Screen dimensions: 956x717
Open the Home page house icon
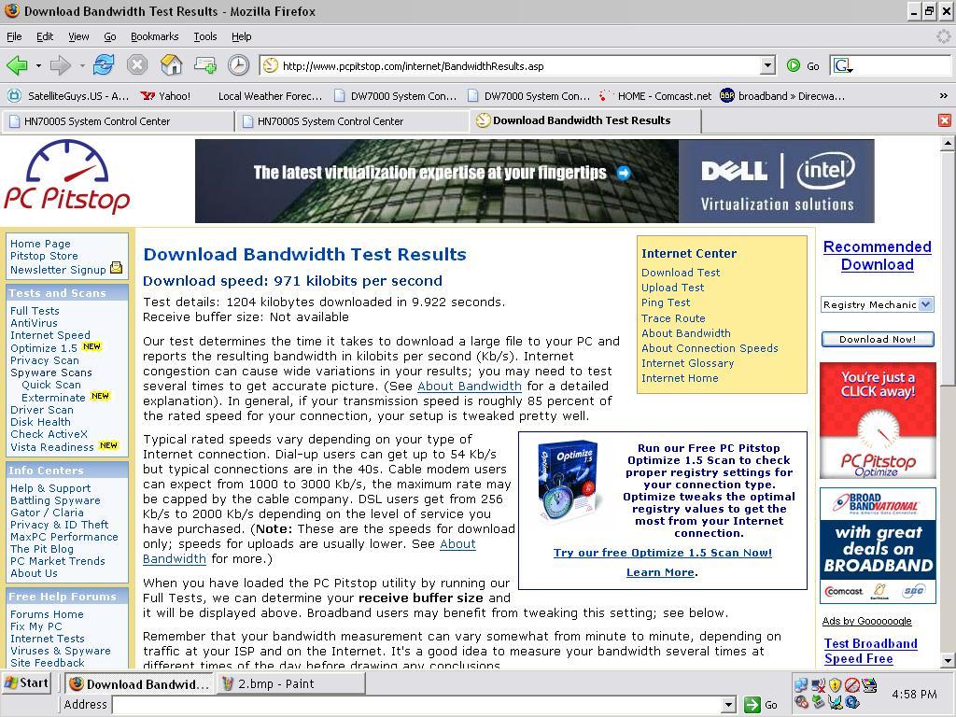pyautogui.click(x=172, y=64)
